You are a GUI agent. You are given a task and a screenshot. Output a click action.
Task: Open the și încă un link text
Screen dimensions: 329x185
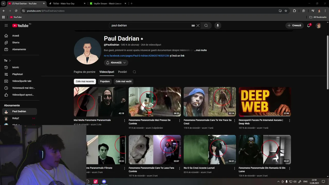pos(177,56)
